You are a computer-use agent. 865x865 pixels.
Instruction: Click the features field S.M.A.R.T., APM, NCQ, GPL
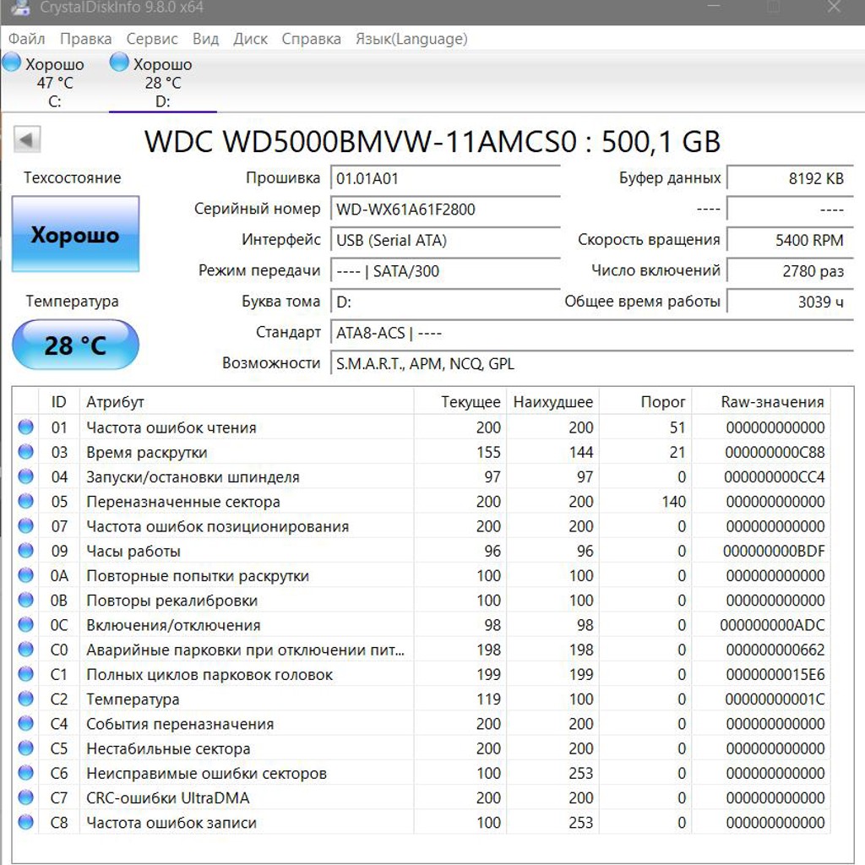click(592, 364)
